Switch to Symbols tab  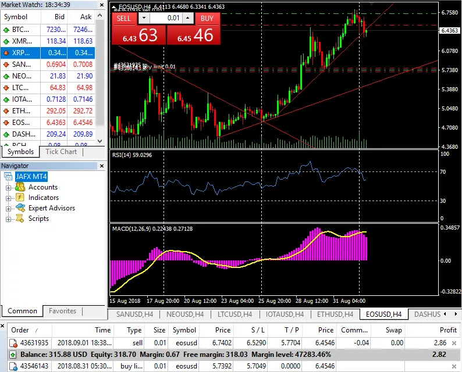pos(20,152)
